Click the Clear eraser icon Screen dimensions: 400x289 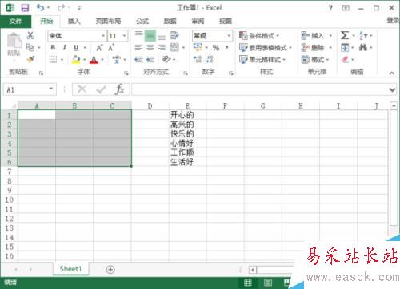tap(345, 59)
